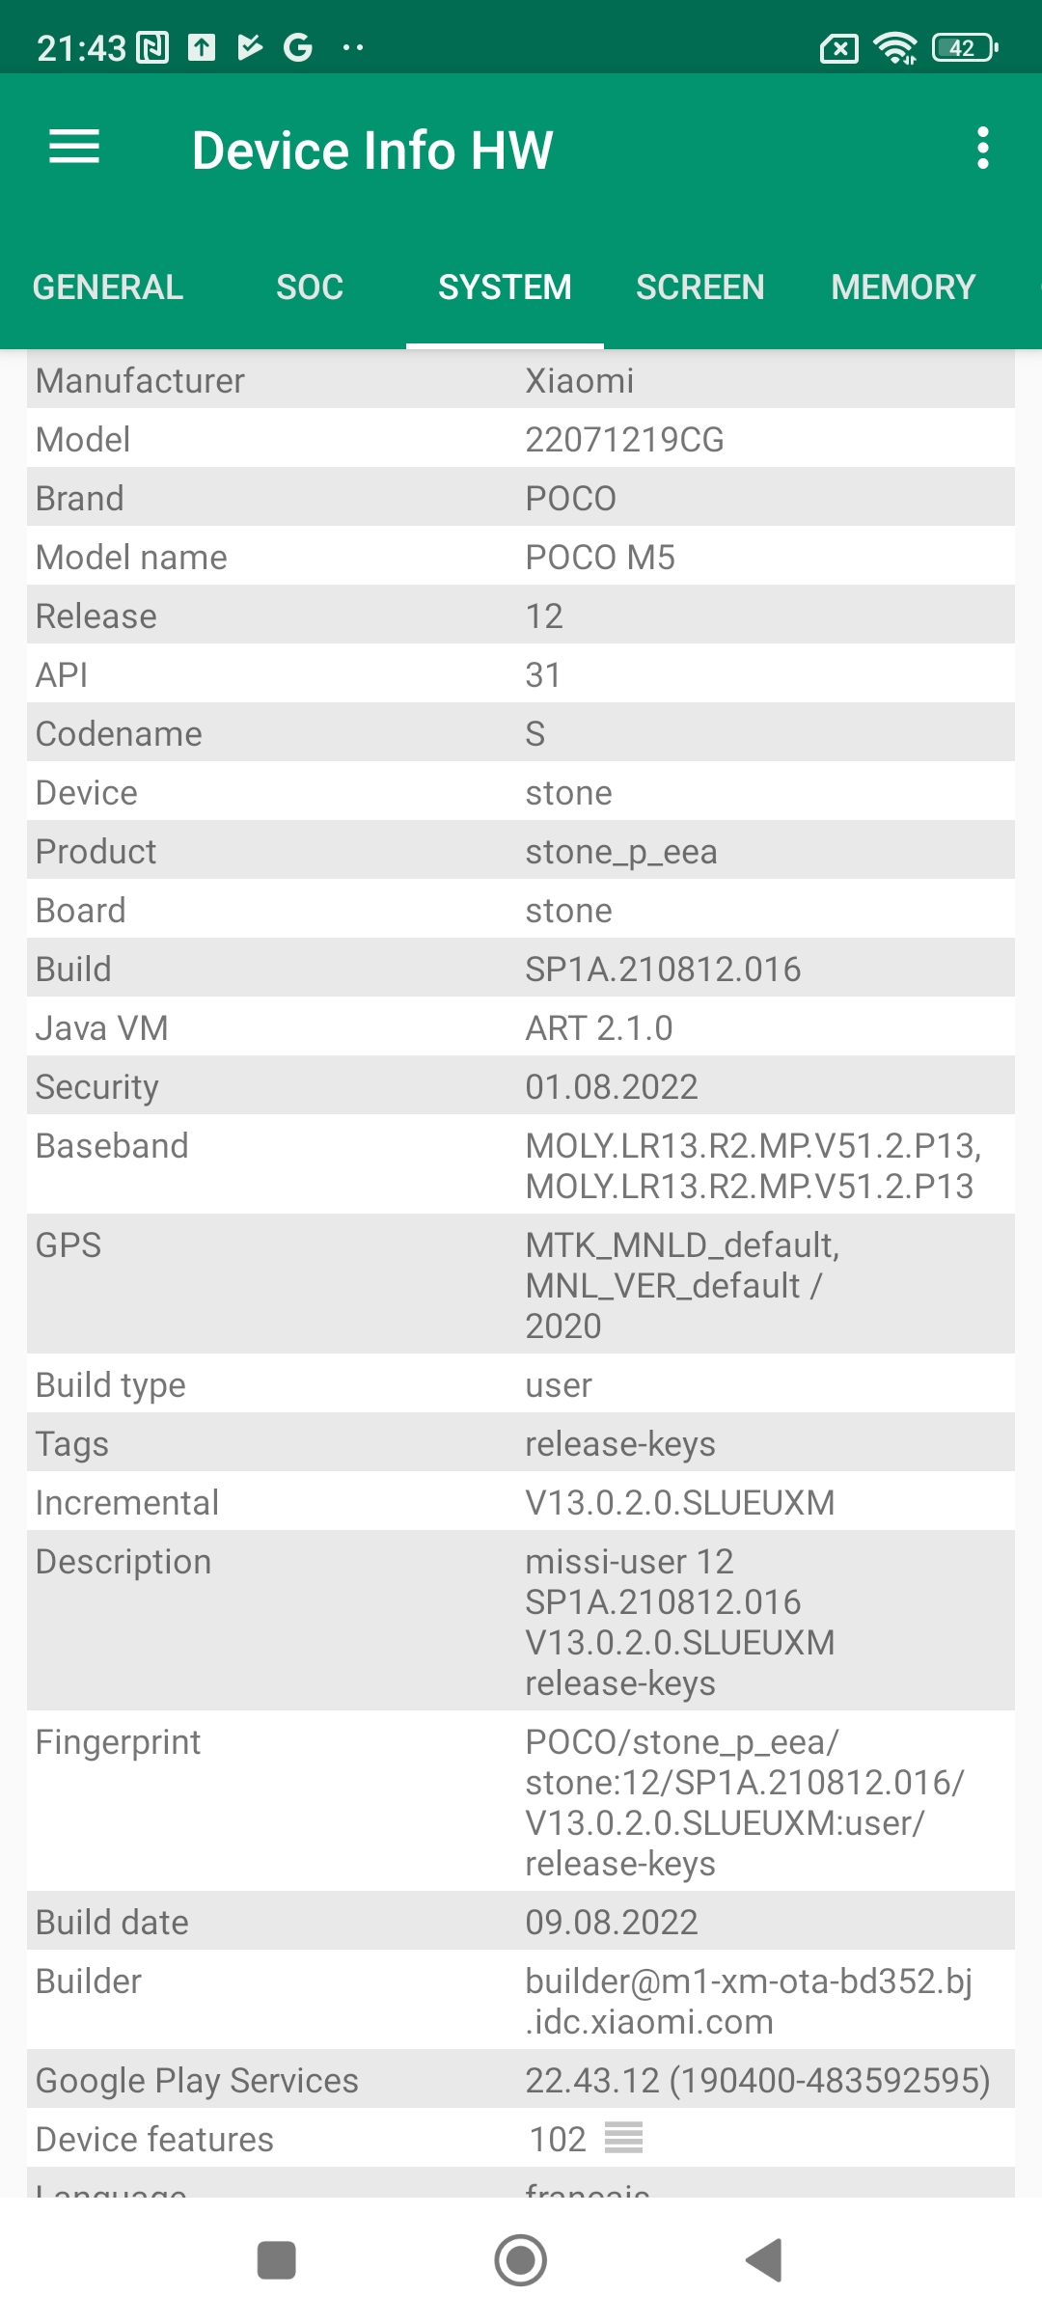This screenshot has width=1042, height=2323.
Task: Expand the Device features list icon
Action: (x=623, y=2138)
